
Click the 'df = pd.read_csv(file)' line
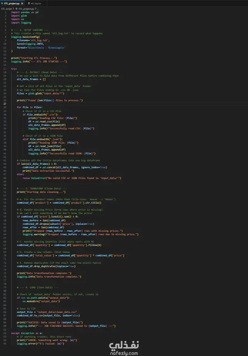click(44, 122)
